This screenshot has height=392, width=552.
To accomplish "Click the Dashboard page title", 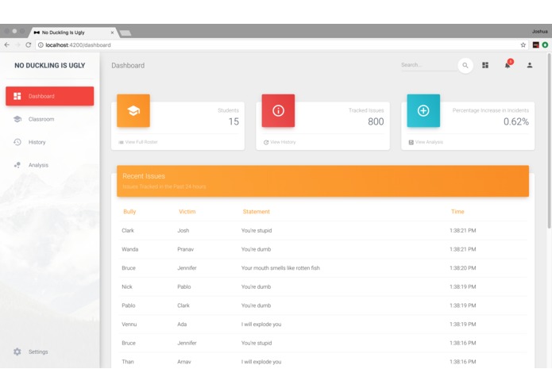I will (128, 65).
